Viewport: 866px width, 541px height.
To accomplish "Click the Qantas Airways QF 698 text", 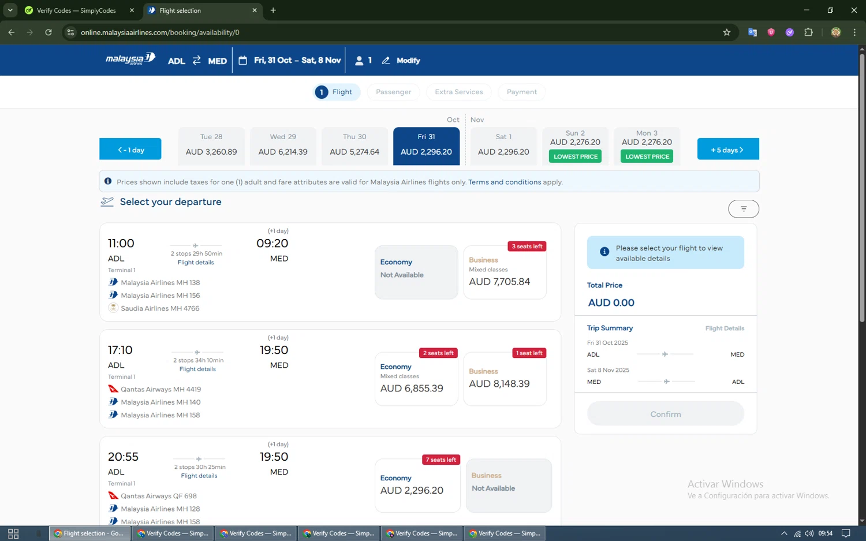I will pos(159,496).
